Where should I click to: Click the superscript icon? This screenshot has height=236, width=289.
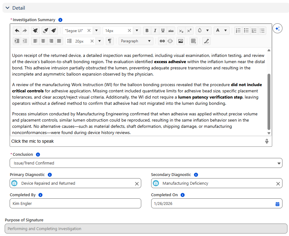pyautogui.click(x=189, y=30)
